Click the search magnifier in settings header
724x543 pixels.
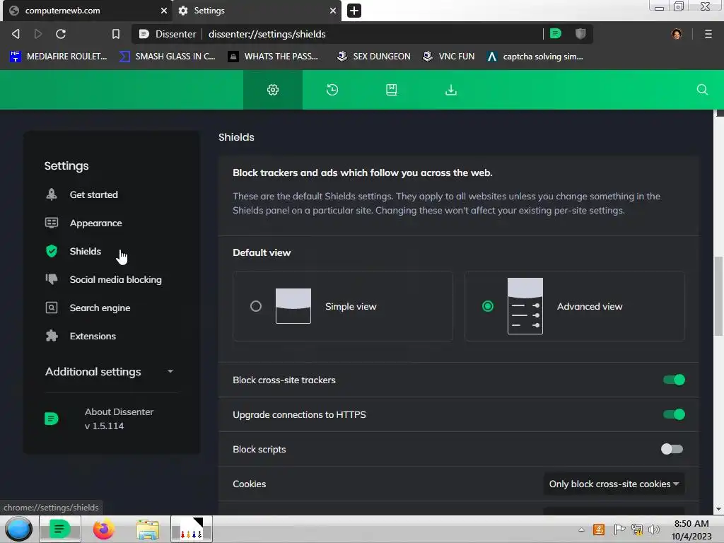(702, 90)
